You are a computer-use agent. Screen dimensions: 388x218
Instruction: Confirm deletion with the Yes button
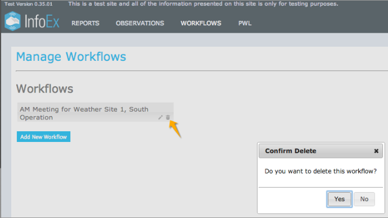coord(339,199)
